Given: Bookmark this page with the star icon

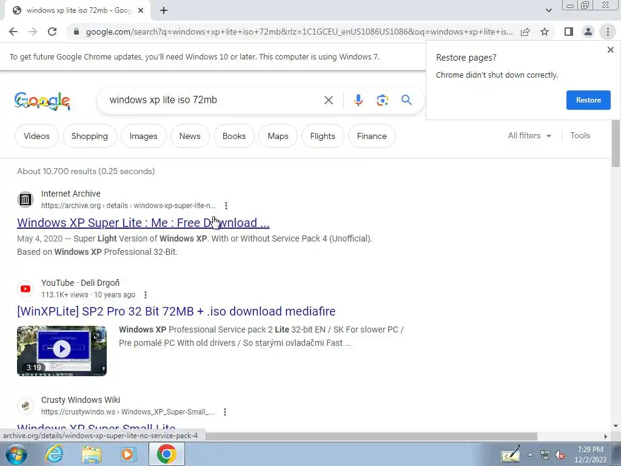Looking at the screenshot, I should [x=545, y=32].
